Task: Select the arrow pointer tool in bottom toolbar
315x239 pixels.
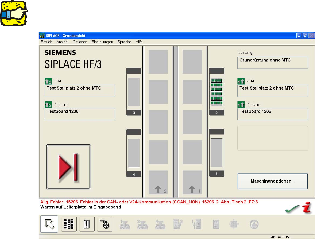Action: point(49,224)
